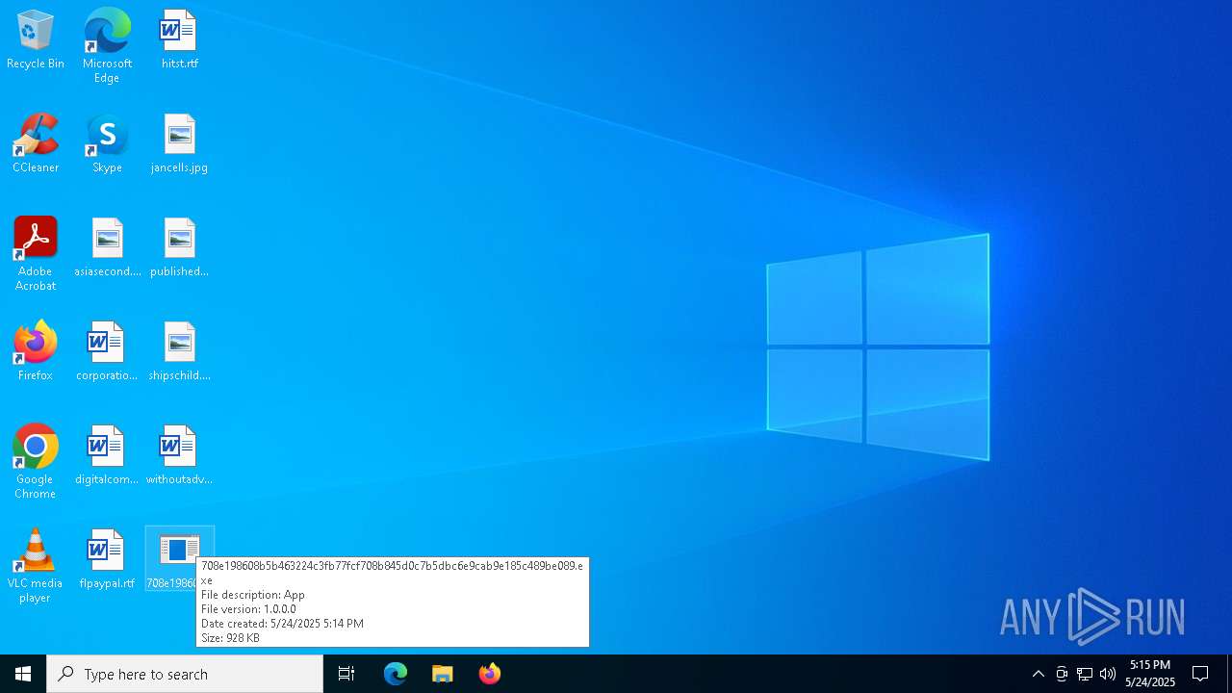
Task: Open Task View on the taskbar
Action: (346, 674)
